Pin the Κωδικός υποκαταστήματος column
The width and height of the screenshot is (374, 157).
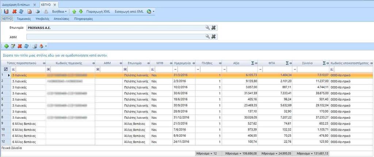tap(371, 63)
